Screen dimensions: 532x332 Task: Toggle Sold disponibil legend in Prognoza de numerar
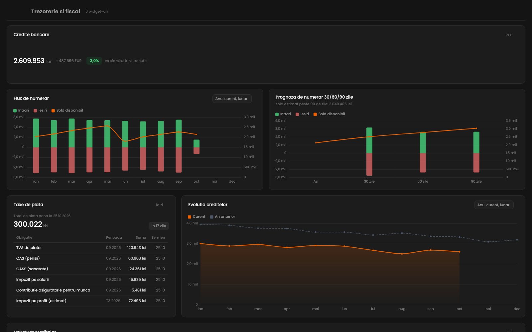click(329, 114)
